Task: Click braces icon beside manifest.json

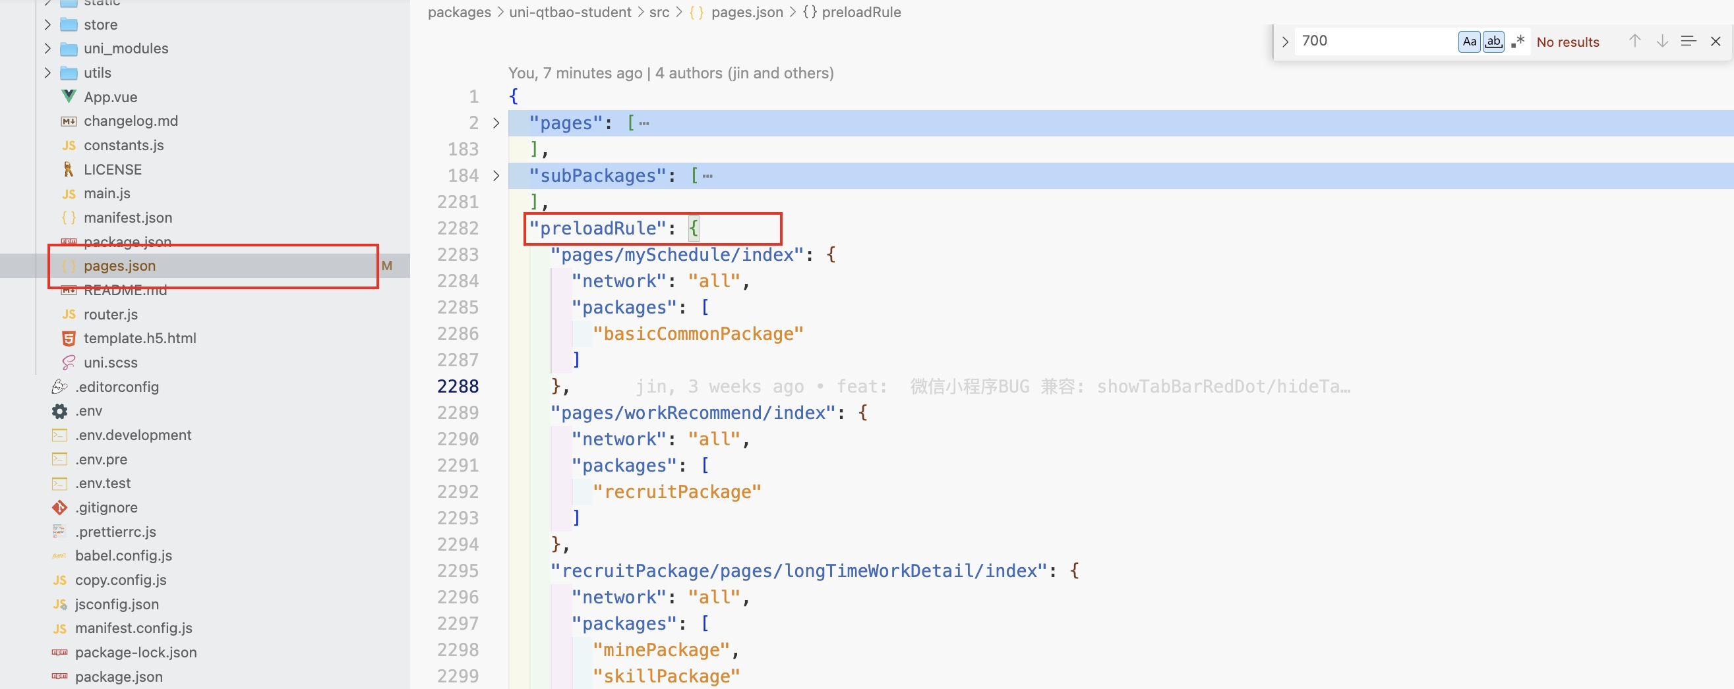Action: 69,218
